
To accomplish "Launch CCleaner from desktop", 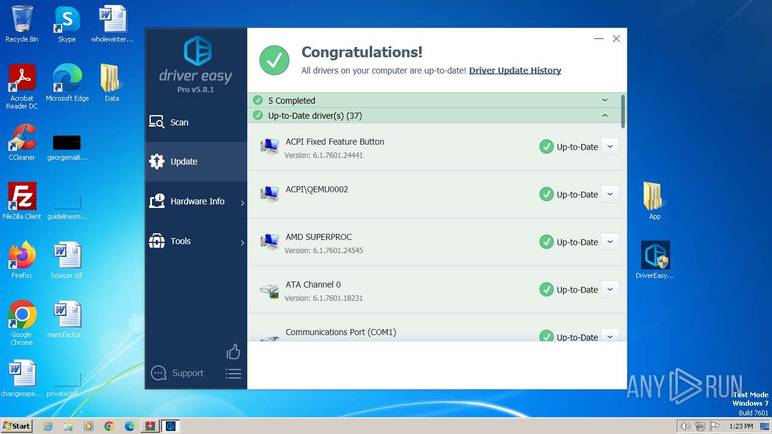I will pos(22,142).
